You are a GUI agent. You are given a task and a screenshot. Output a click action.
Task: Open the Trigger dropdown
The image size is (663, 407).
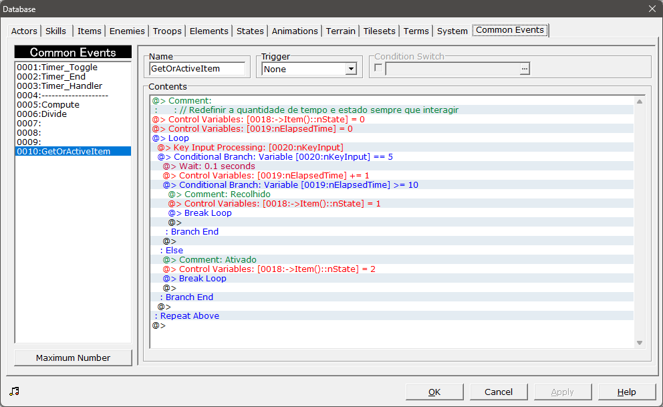pyautogui.click(x=351, y=69)
